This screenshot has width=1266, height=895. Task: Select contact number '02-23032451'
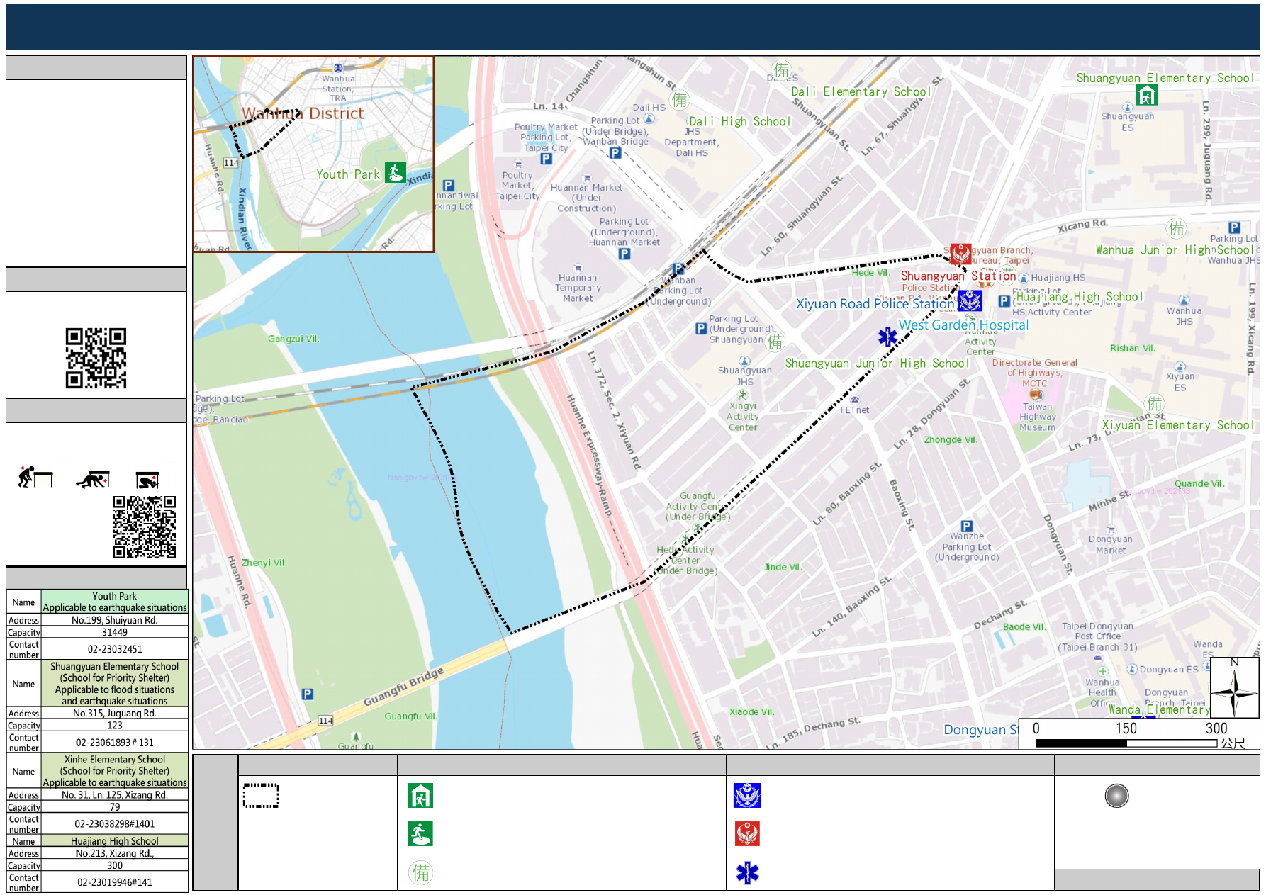tap(115, 649)
